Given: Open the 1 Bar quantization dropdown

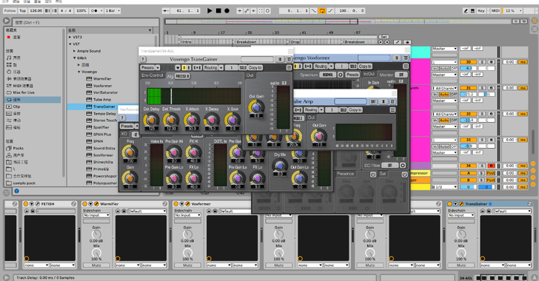Looking at the screenshot, I should click(x=113, y=10).
